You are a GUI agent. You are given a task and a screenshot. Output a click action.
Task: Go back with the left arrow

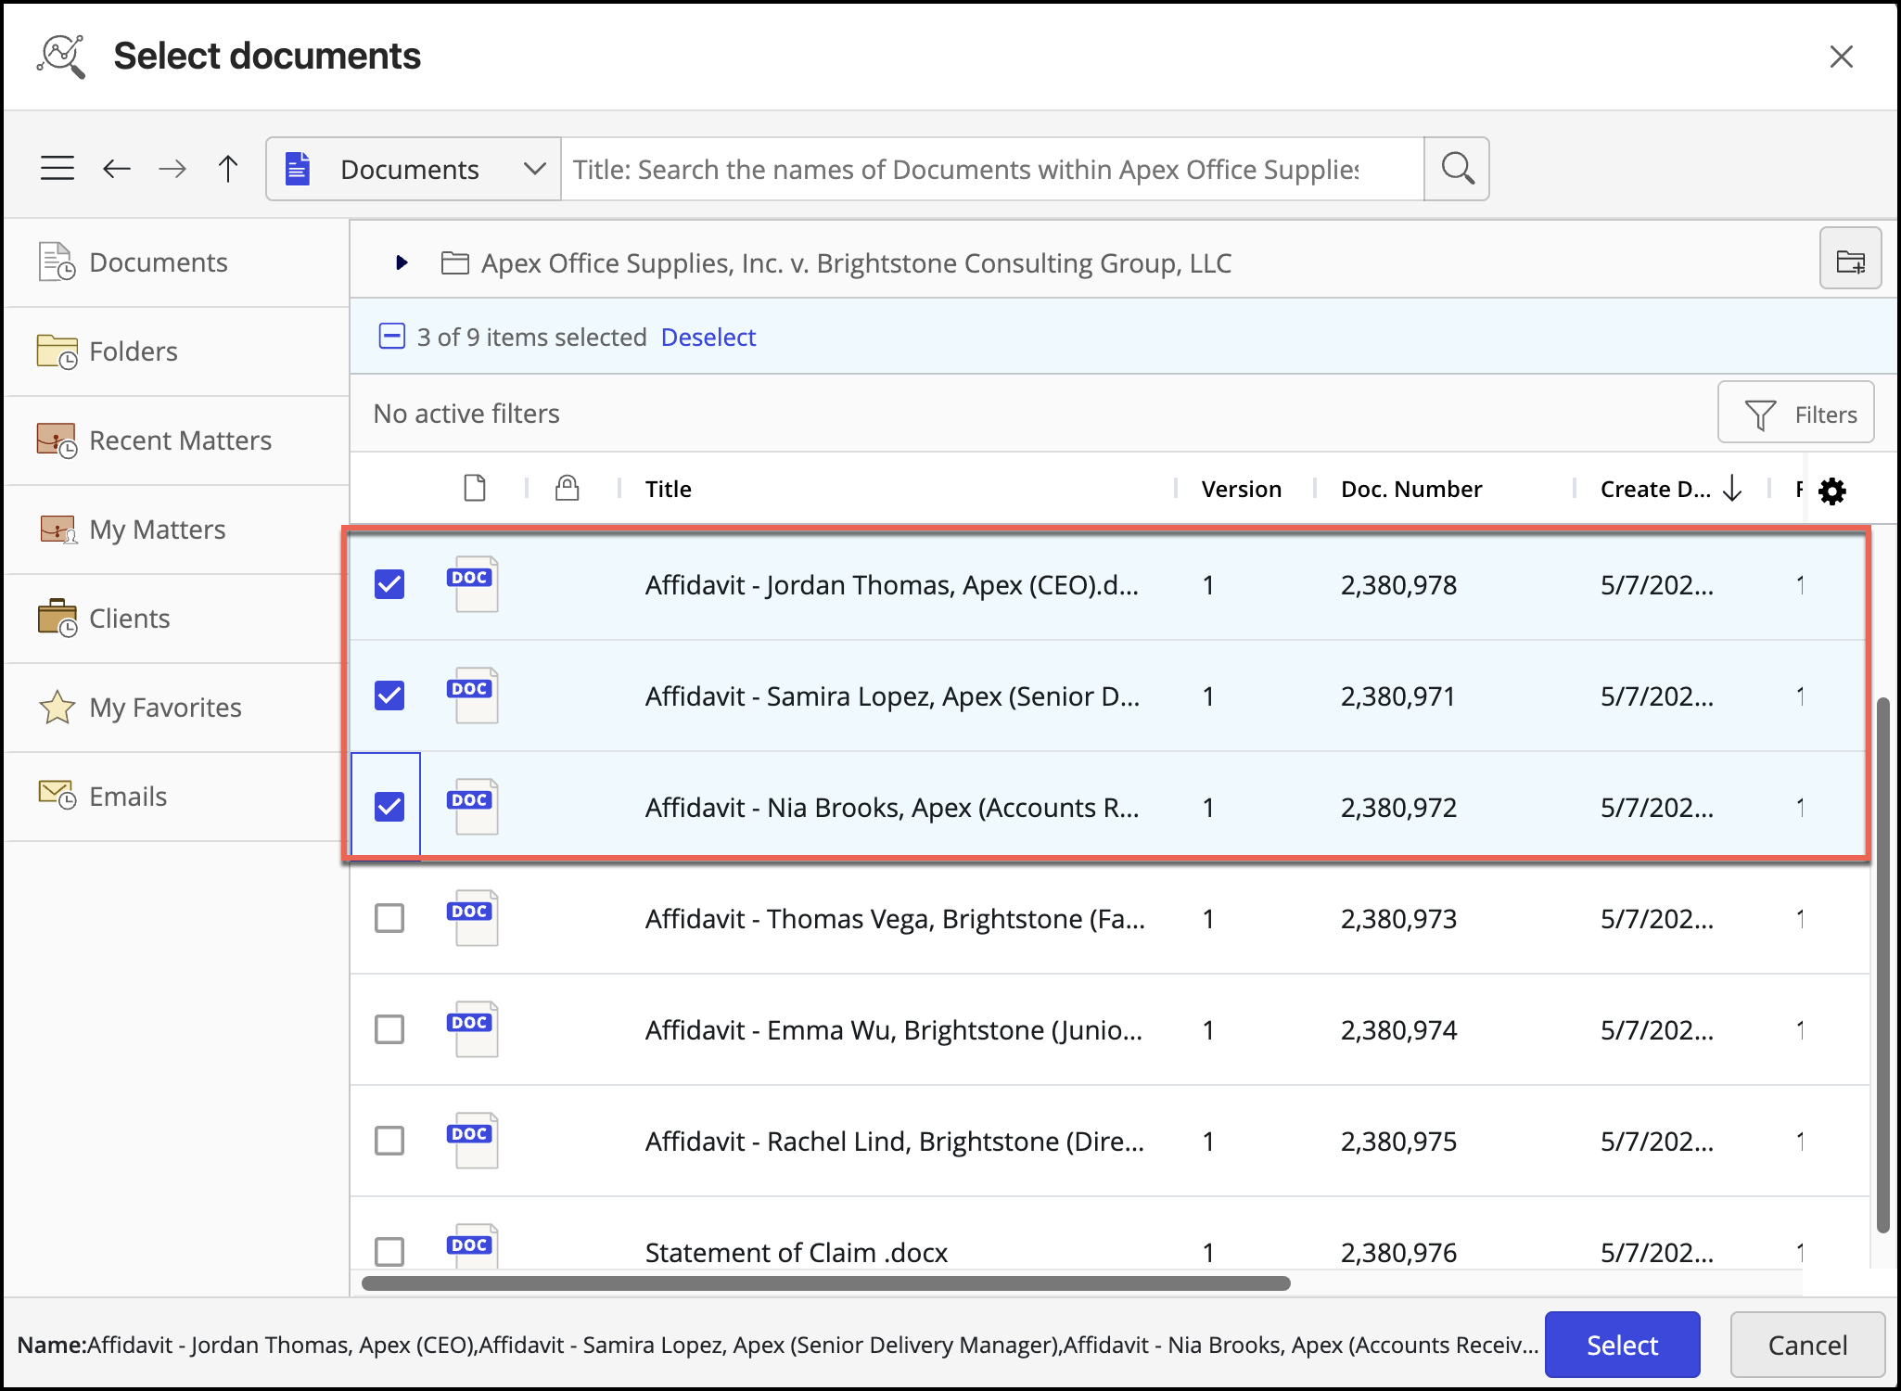pyautogui.click(x=117, y=169)
